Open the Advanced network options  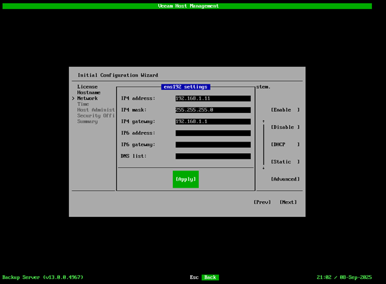tap(285, 179)
